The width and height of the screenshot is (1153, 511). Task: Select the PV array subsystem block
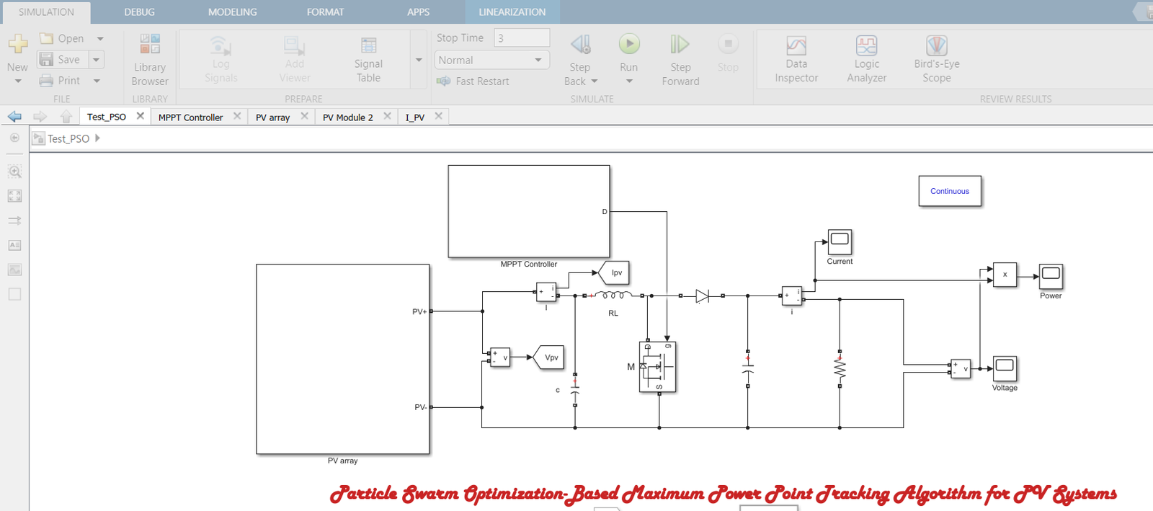[343, 359]
